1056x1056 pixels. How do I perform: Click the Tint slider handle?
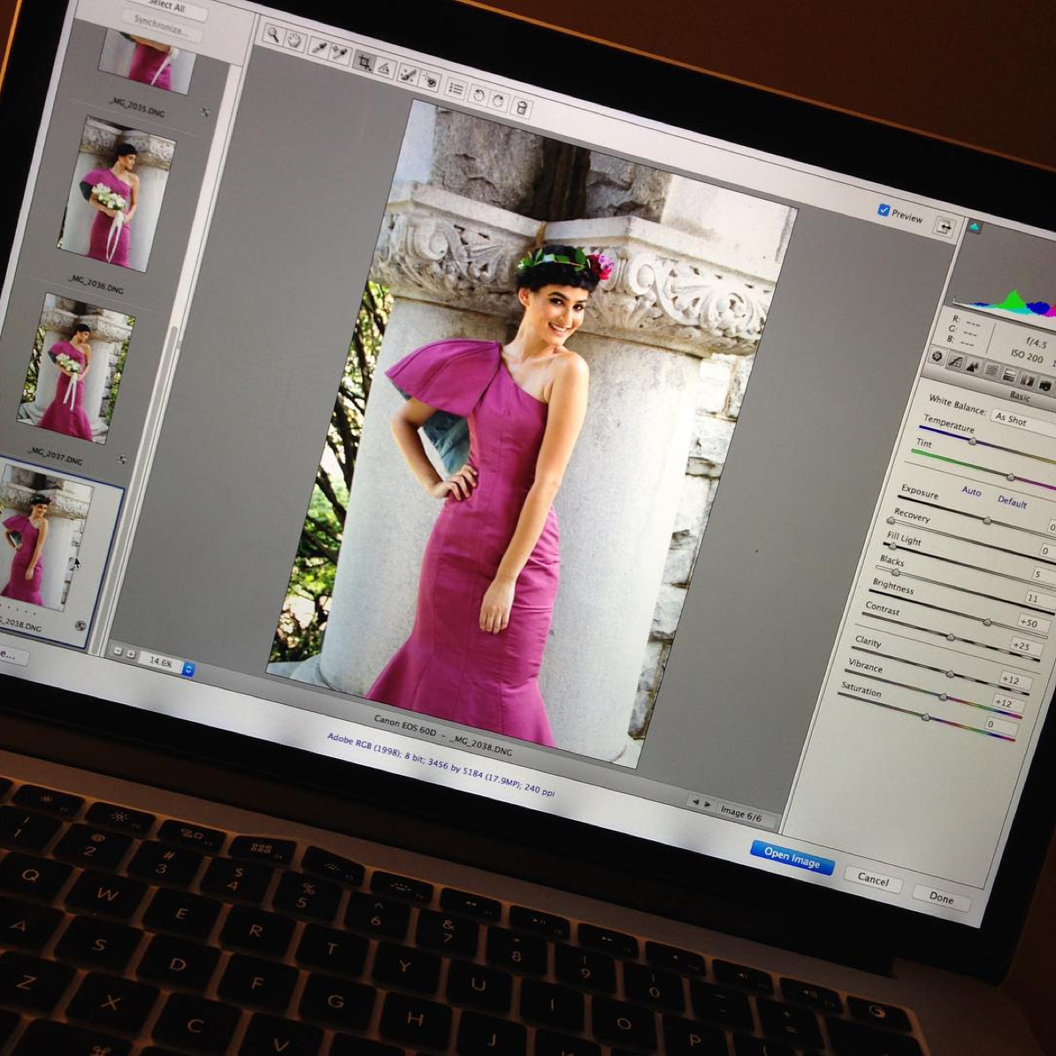(1010, 477)
